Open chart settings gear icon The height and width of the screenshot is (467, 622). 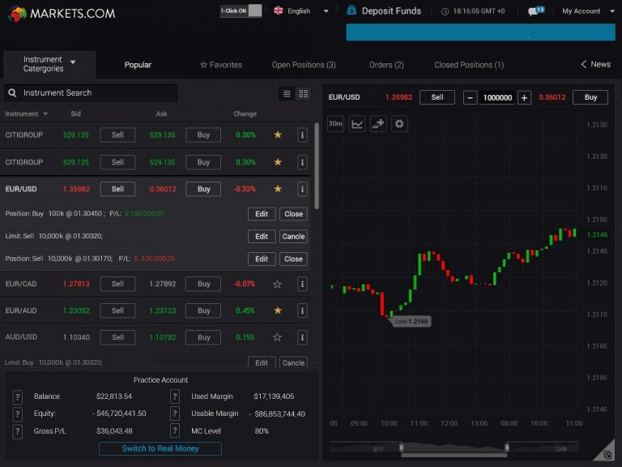click(399, 124)
